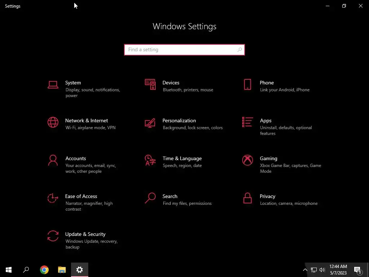Screen dimensions: 369x277
Task: Click 'Narrator, magnifier, high contrast' text
Action: pos(89,206)
